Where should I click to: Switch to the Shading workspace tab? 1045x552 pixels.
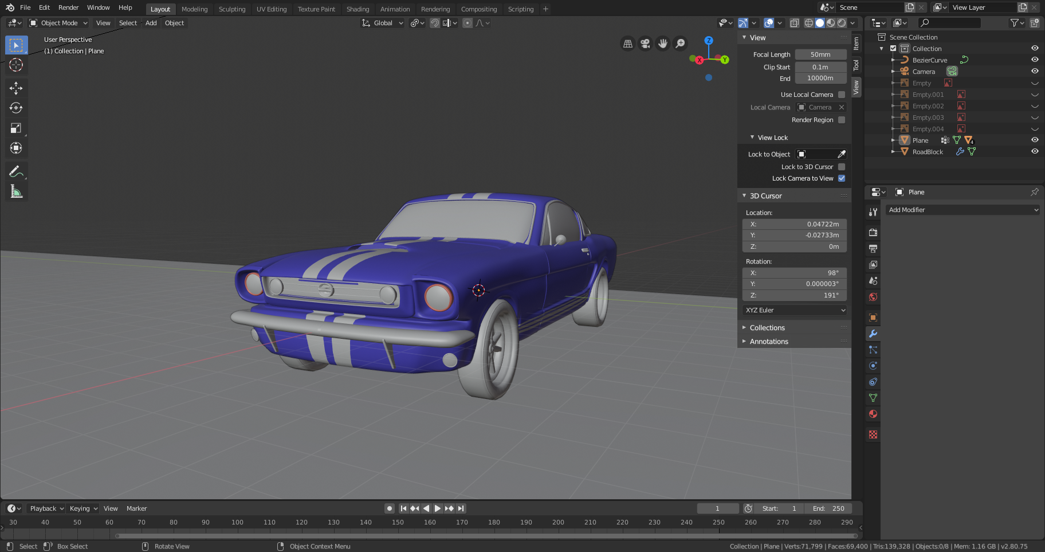coord(357,9)
